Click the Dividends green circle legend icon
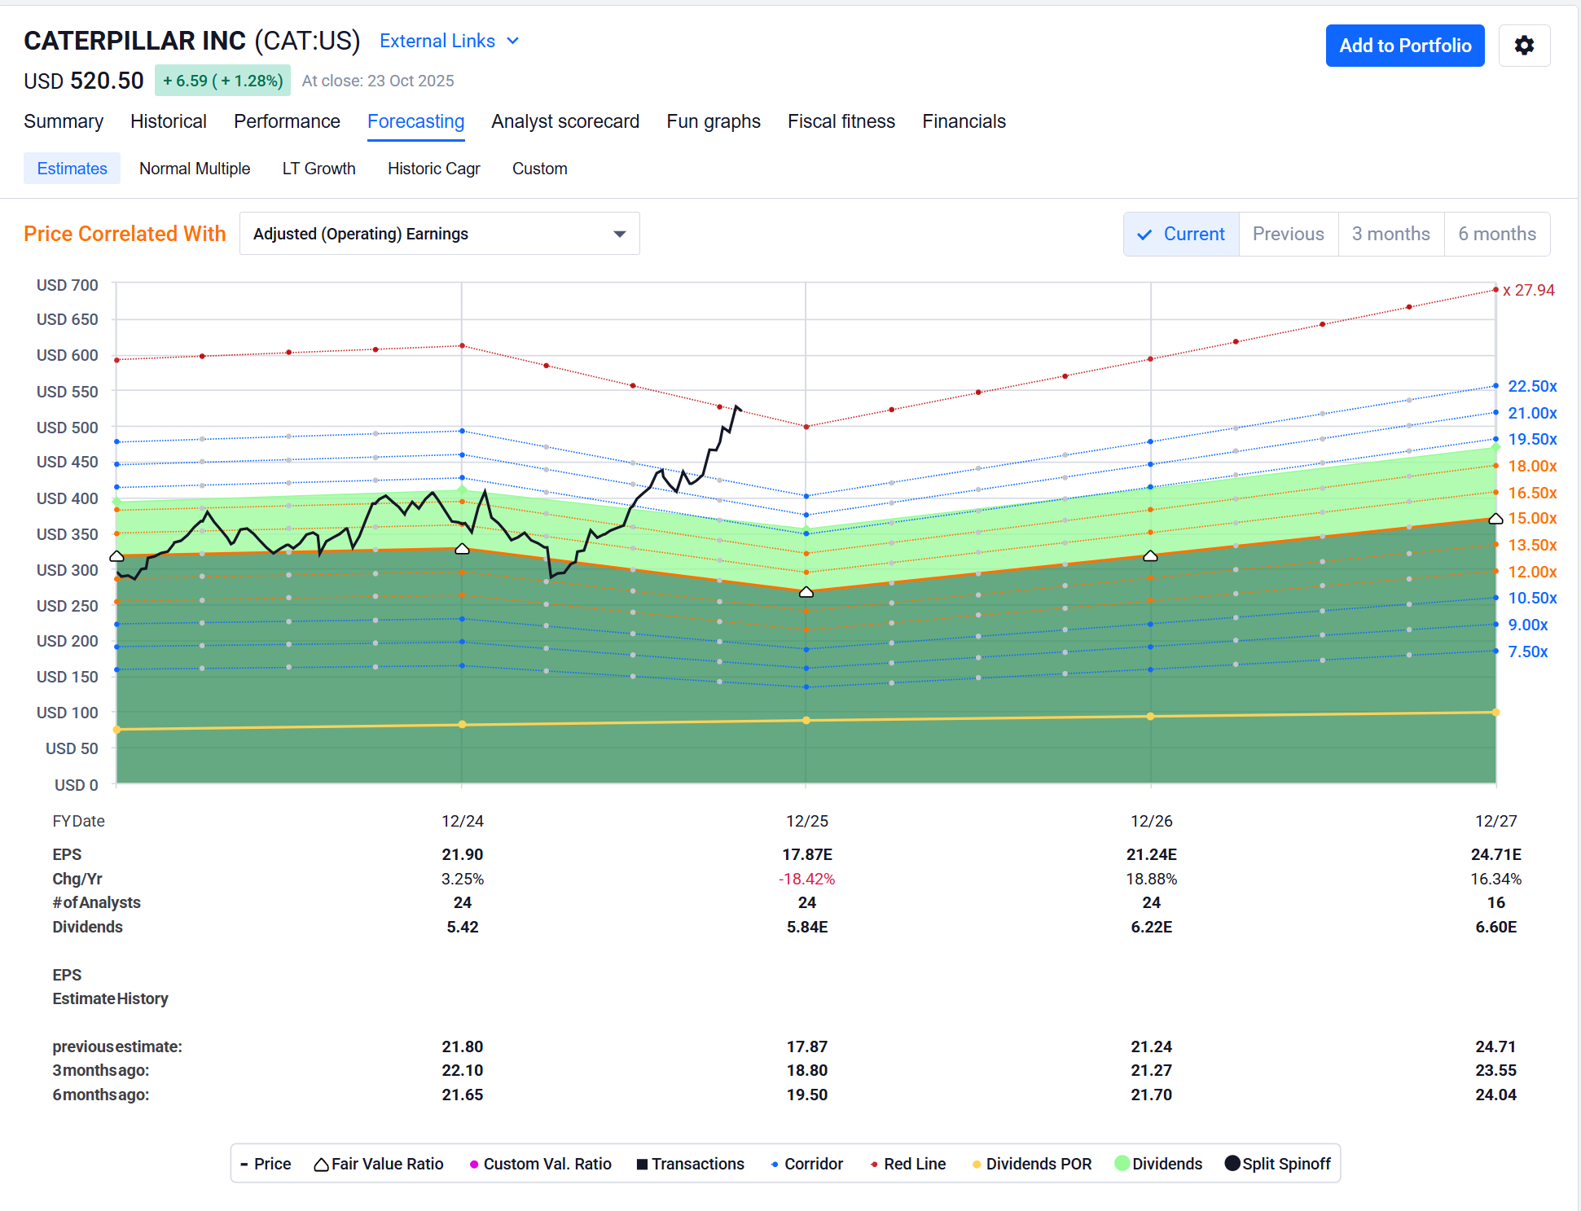The image size is (1581, 1211). coord(1122,1163)
